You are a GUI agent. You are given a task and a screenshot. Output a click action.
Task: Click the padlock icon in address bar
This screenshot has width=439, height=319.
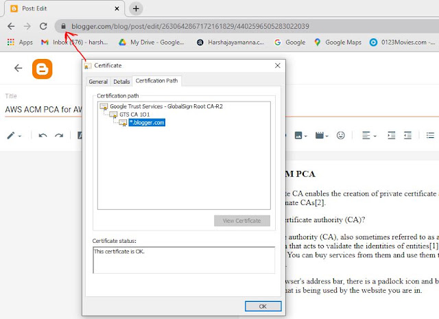point(64,26)
